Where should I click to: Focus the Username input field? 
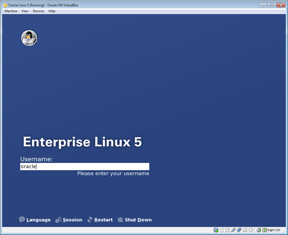(84, 167)
